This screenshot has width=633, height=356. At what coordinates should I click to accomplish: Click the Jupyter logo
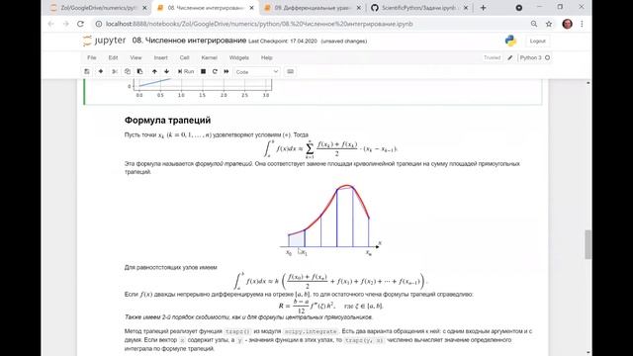point(104,41)
